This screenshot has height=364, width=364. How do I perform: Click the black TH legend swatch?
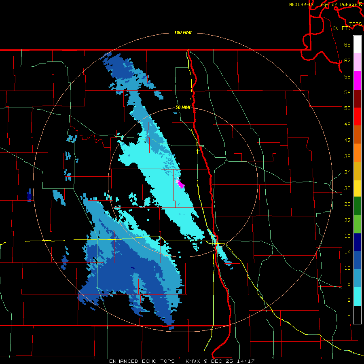357,314
